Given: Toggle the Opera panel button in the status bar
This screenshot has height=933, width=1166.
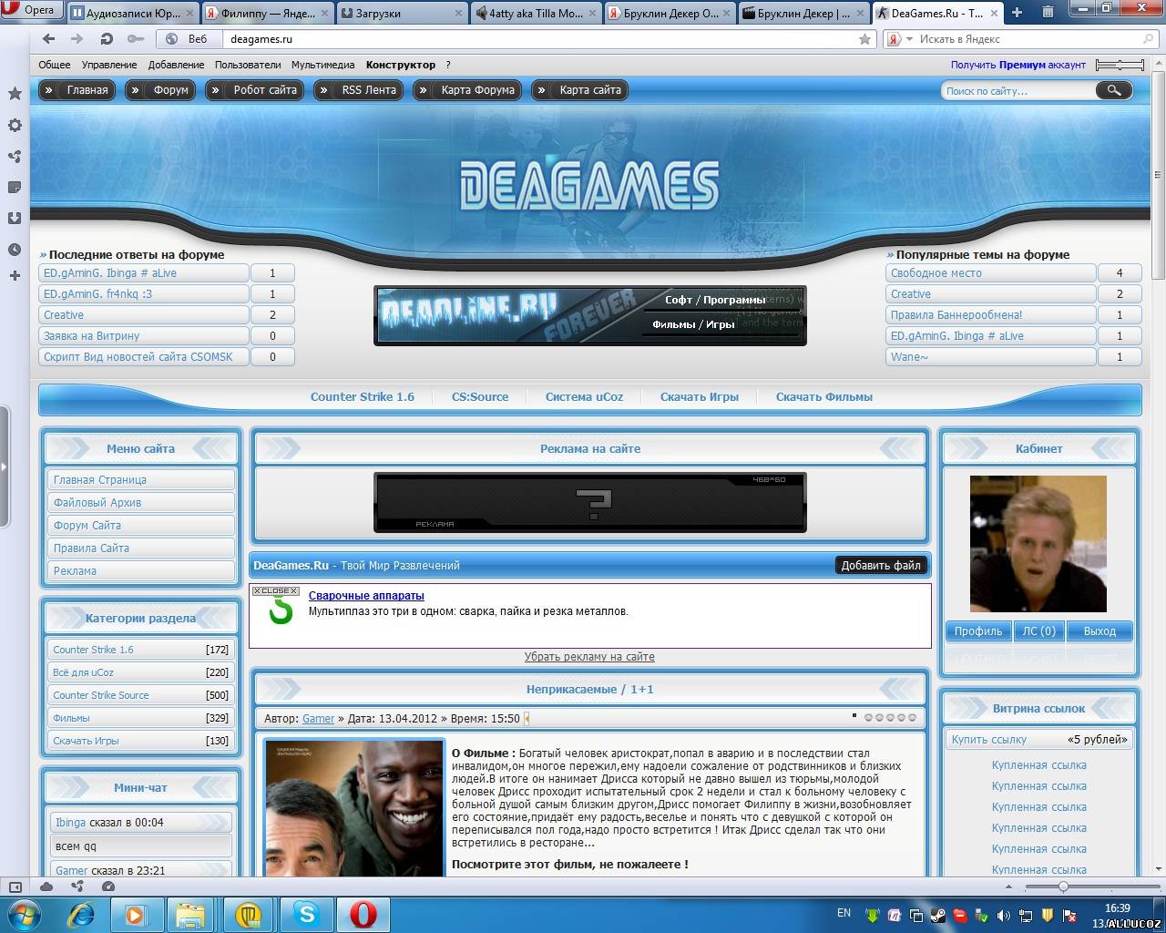Looking at the screenshot, I should (15, 887).
